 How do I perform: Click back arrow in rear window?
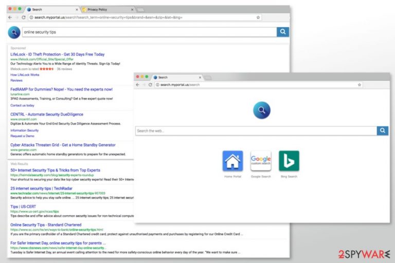(x=10, y=17)
